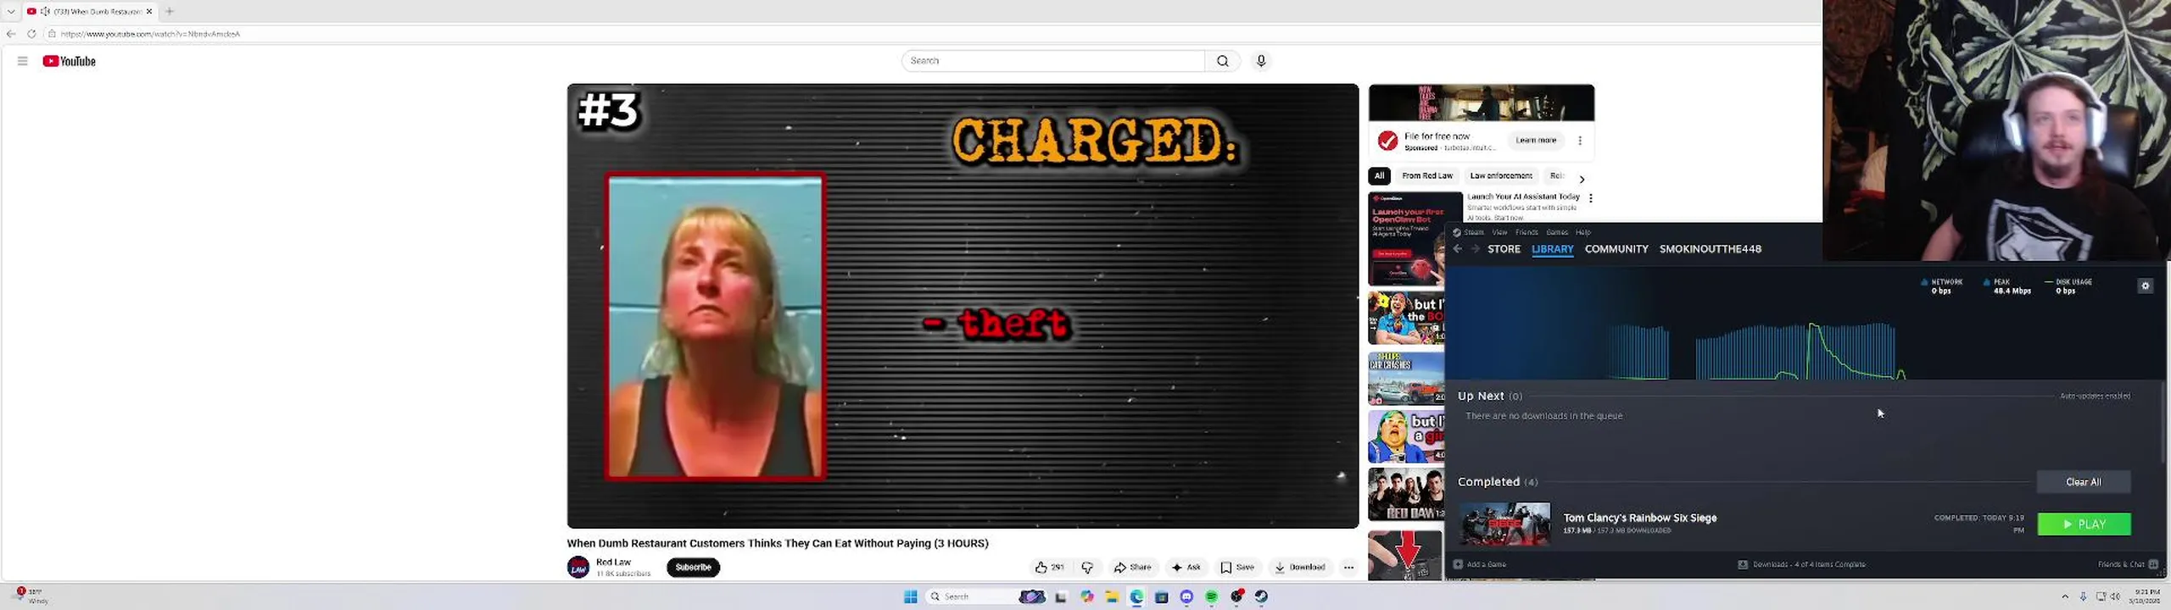Screen dimensions: 2171x610
Task: Switch to Steam STORE tab
Action: 1504,249
